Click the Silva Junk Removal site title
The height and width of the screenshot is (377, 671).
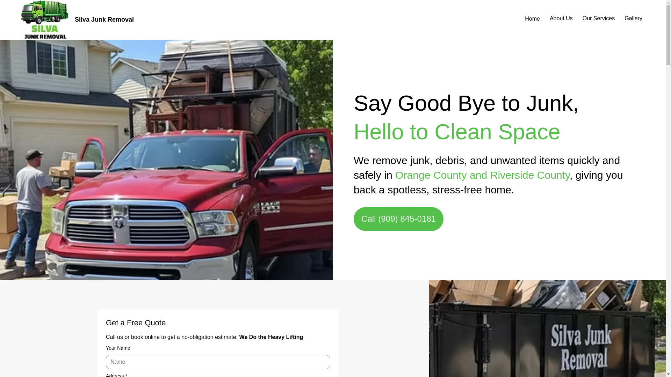click(x=104, y=20)
